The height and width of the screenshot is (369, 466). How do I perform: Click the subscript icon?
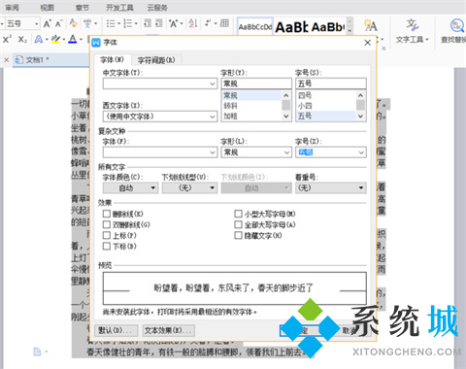pos(22,39)
